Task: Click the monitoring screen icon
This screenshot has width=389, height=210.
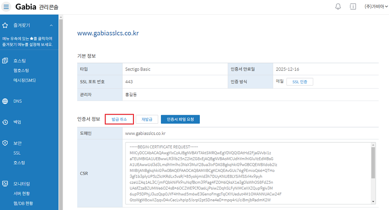Action: 5,184
